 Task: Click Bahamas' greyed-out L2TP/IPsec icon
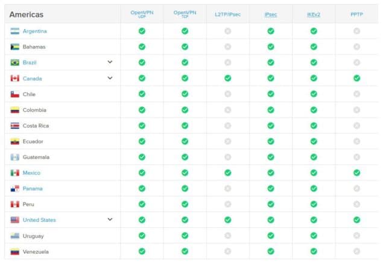point(228,47)
